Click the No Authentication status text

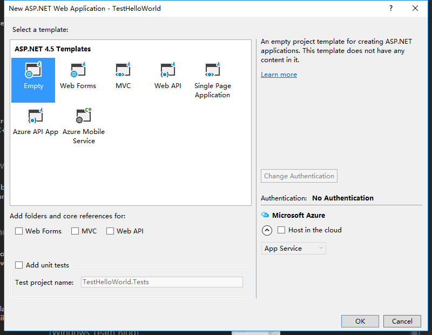(x=343, y=198)
